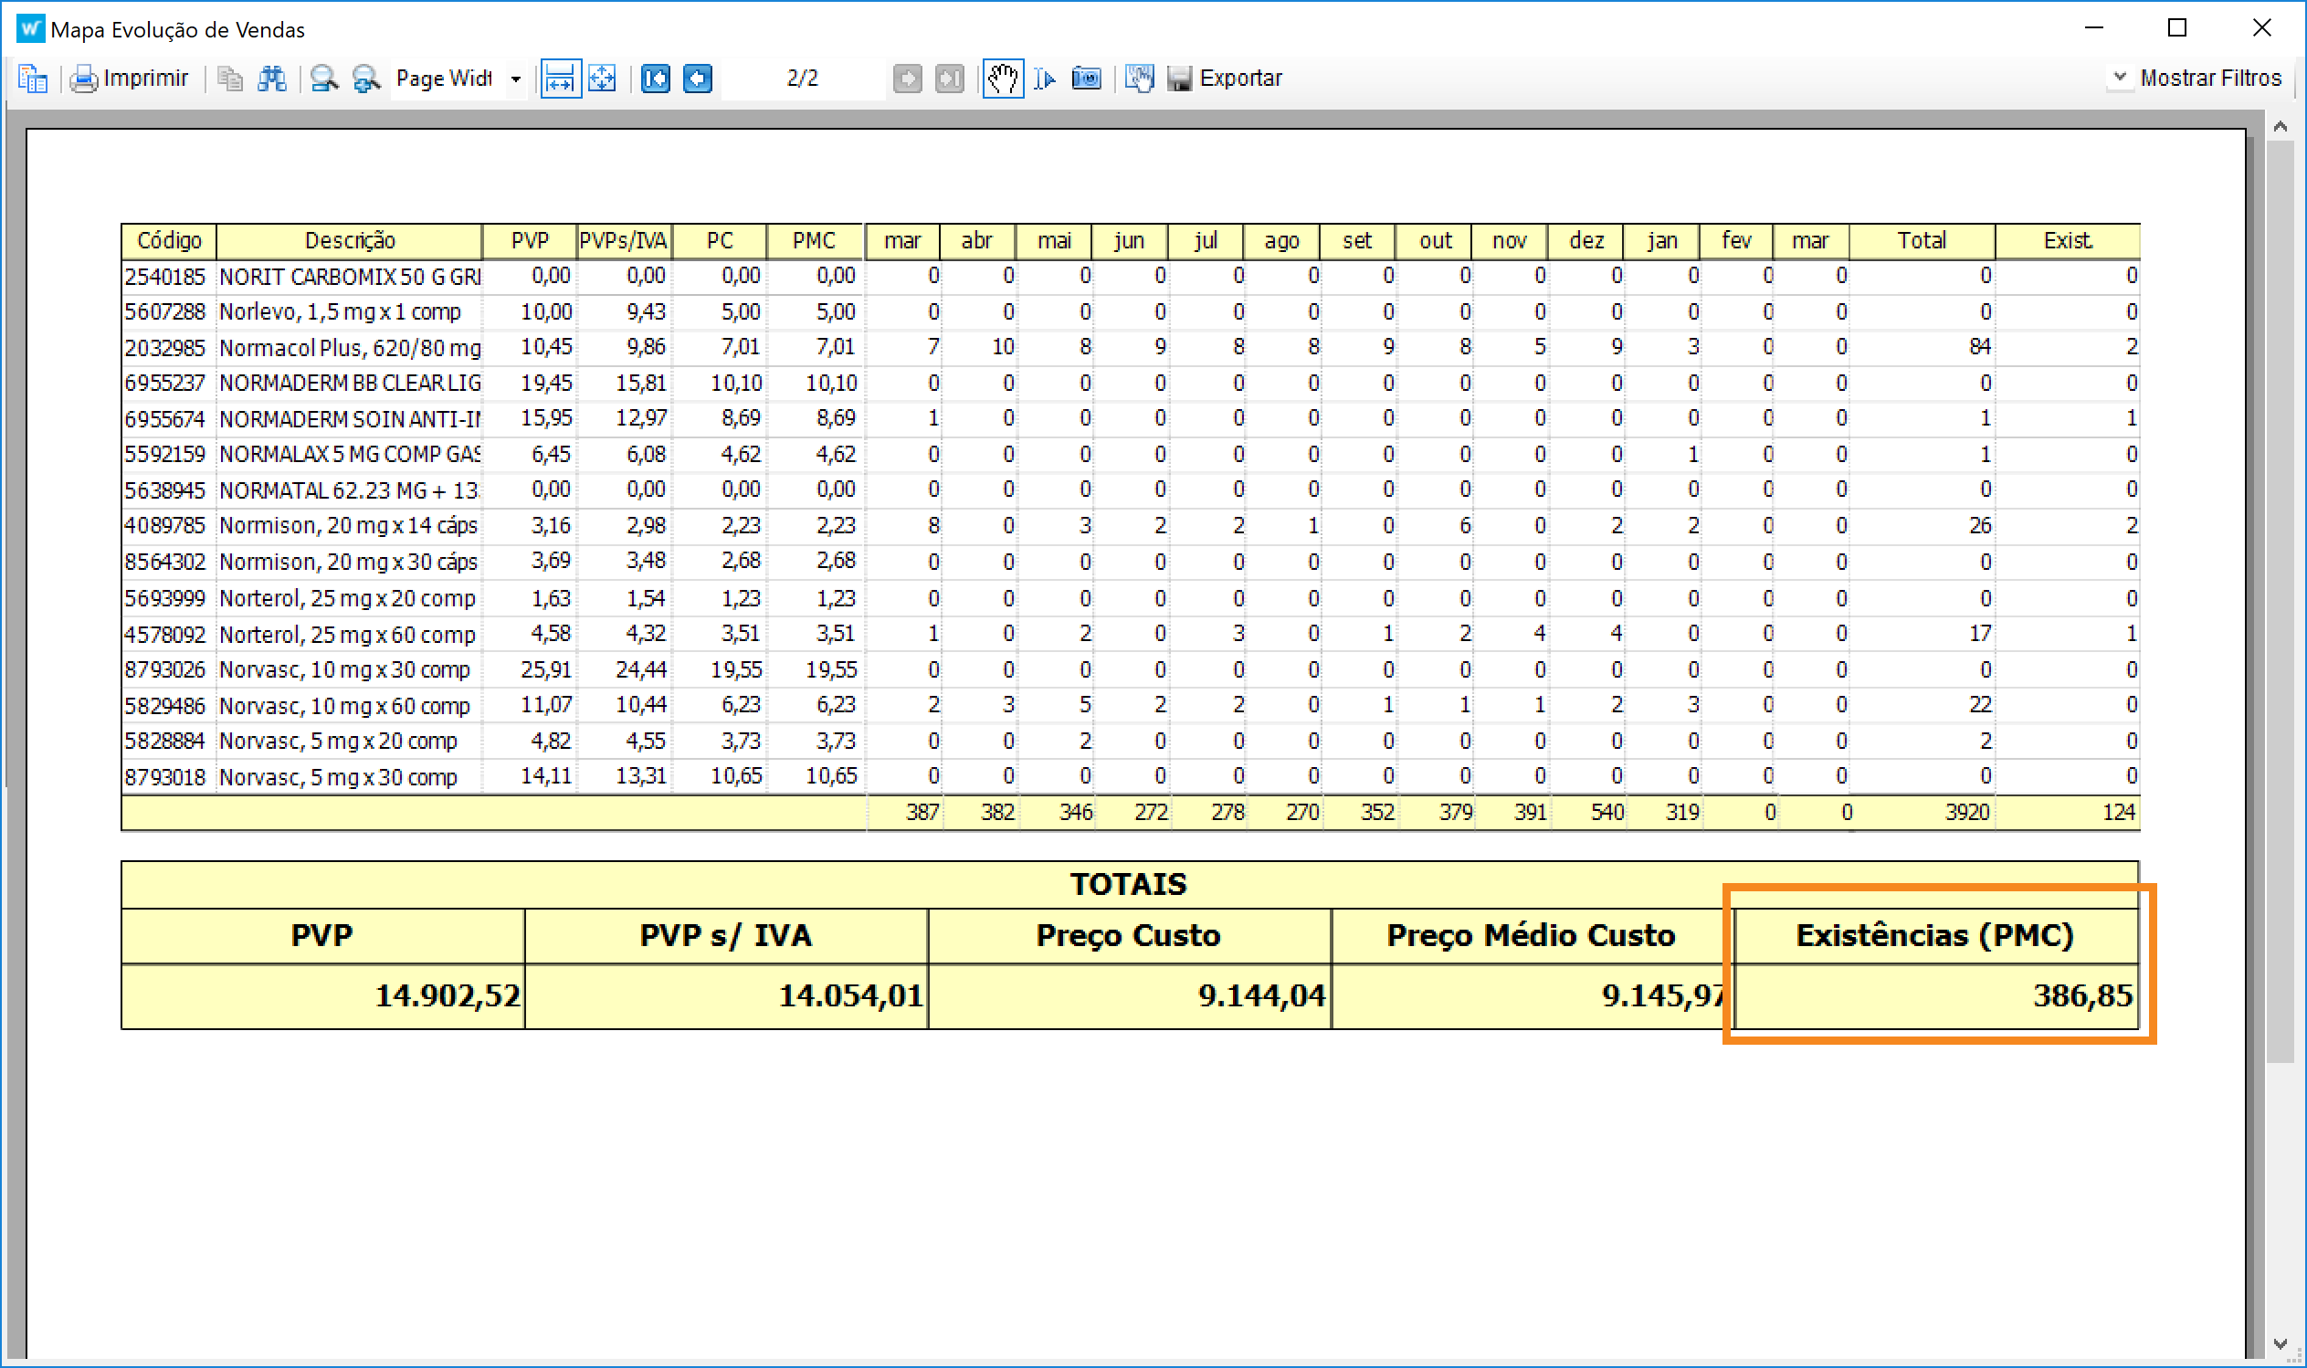The width and height of the screenshot is (2307, 1368).
Task: Toggle the fit page width icon
Action: click(560, 79)
